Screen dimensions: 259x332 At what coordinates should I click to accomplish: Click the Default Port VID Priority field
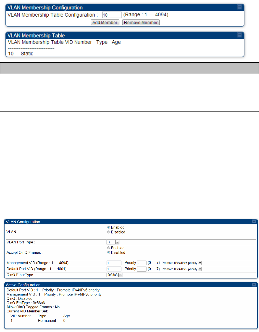pos(142,269)
